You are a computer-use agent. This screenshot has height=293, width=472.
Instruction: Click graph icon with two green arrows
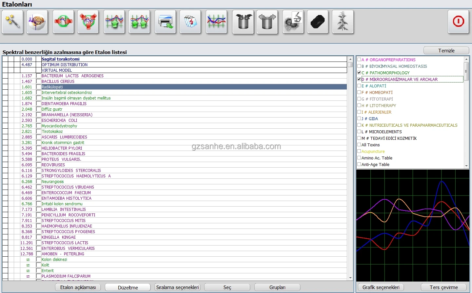139,22
